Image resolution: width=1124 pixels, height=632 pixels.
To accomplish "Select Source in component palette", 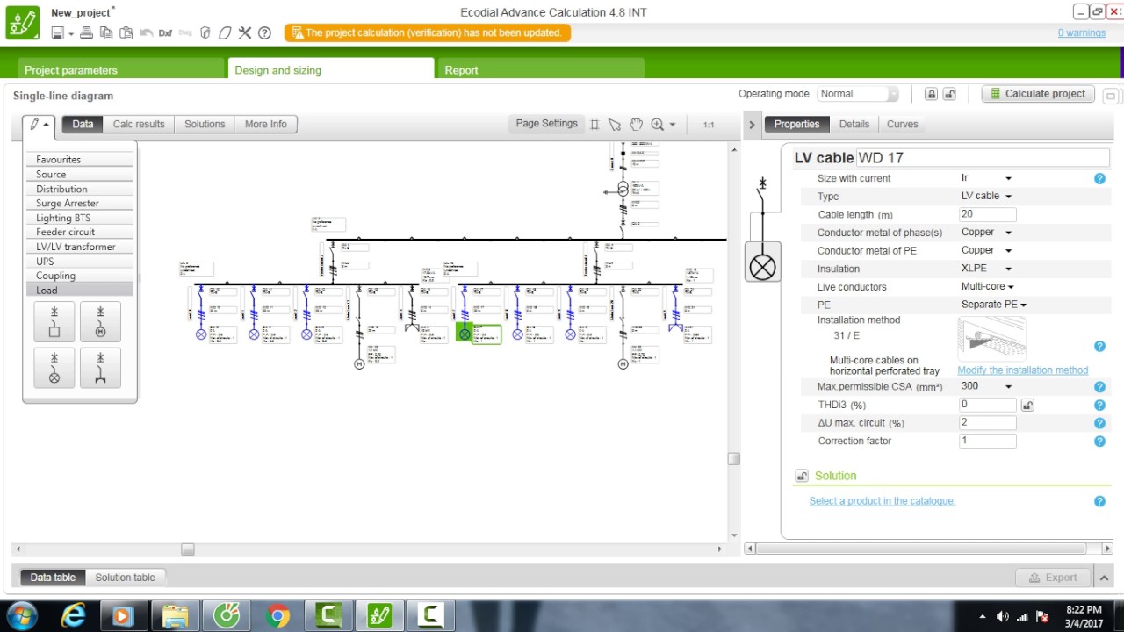I will pos(80,174).
